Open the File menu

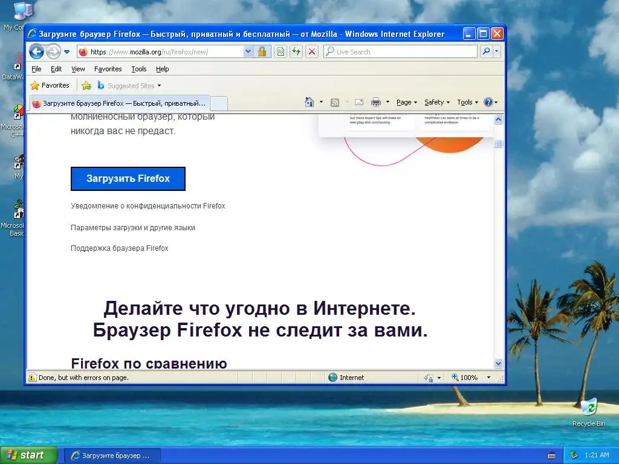(x=36, y=69)
